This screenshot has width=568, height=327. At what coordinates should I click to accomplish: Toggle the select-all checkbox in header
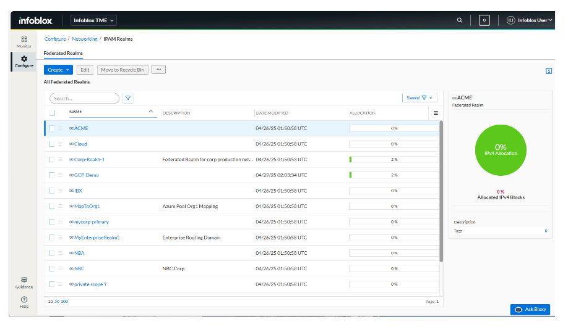click(x=53, y=113)
